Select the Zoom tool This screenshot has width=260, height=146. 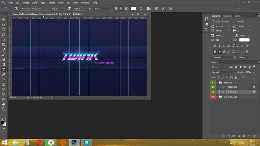pyautogui.click(x=4, y=109)
